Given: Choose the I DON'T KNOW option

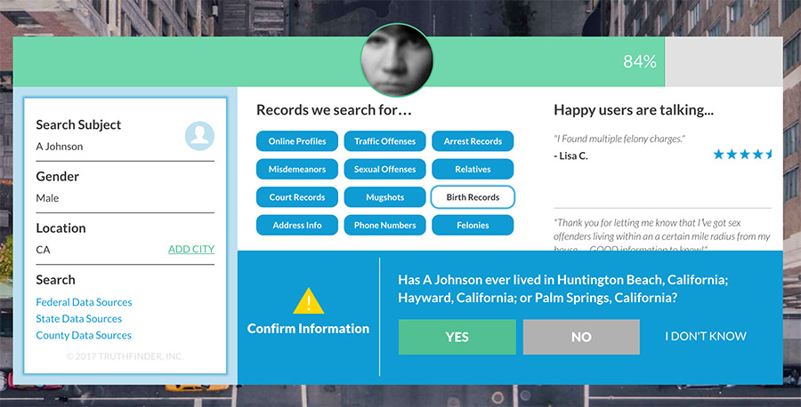Looking at the screenshot, I should pyautogui.click(x=706, y=337).
